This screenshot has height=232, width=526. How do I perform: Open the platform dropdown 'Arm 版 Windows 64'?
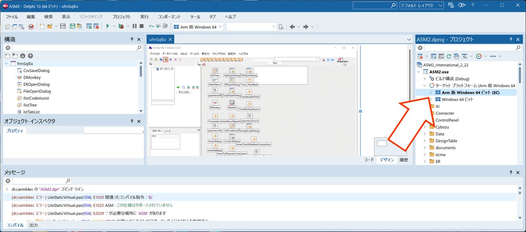click(198, 27)
